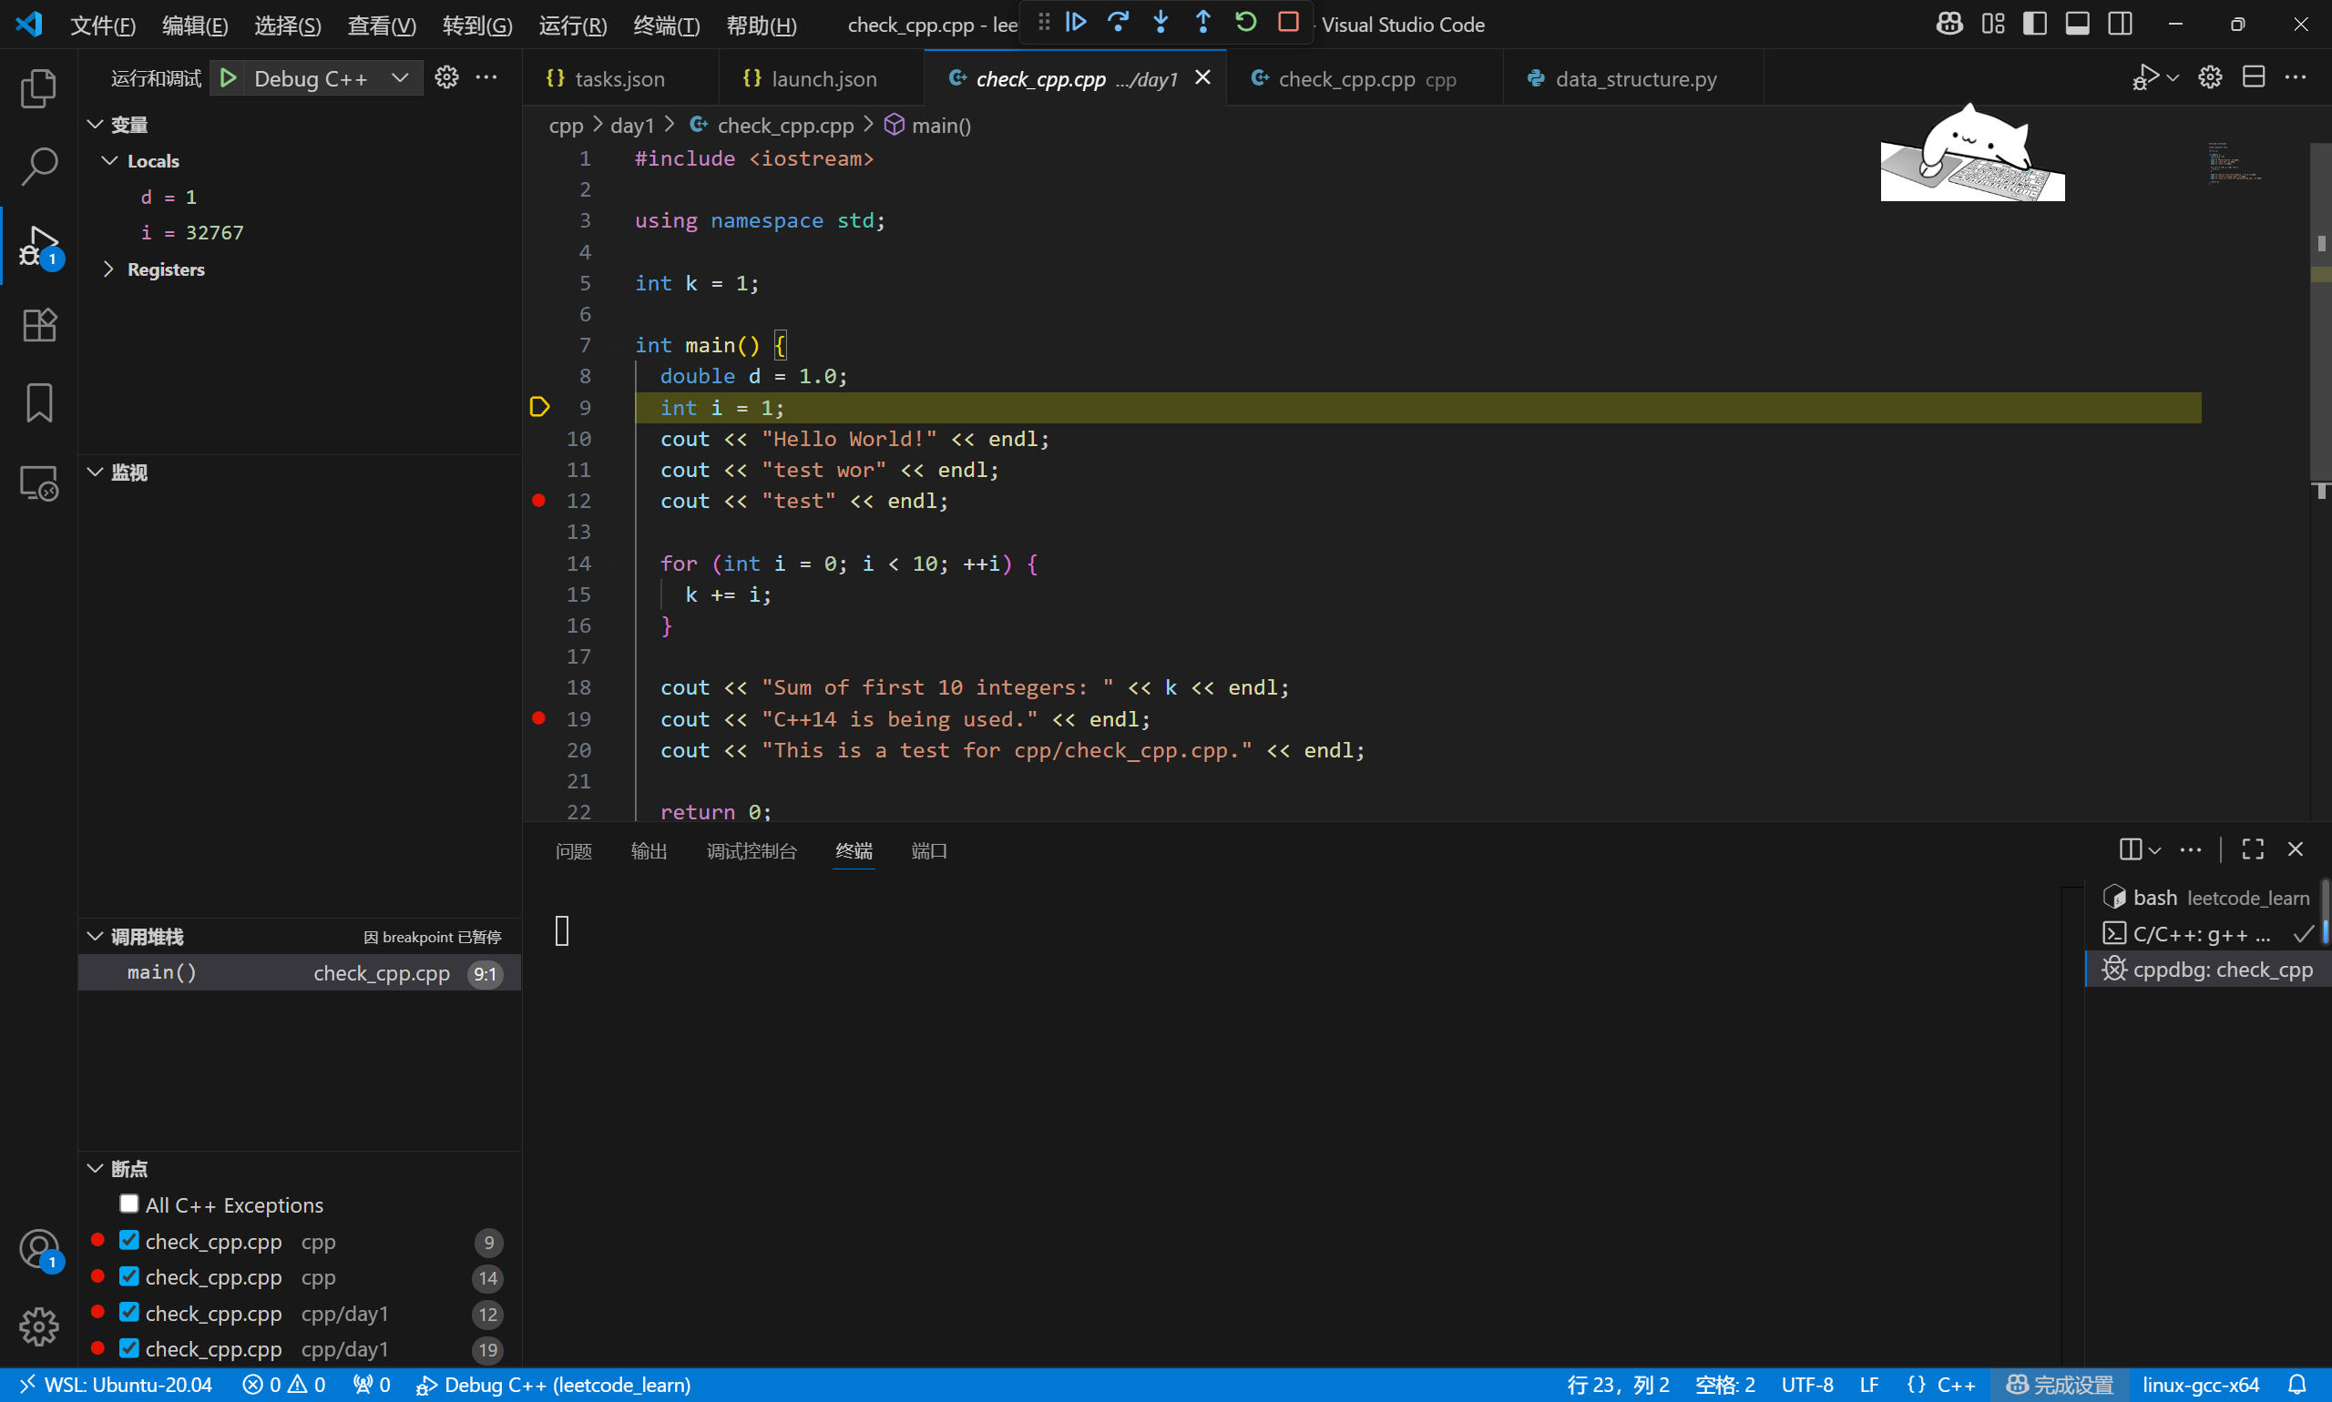This screenshot has height=1402, width=2332.
Task: Open Copilot icon in title bar
Action: click(x=1949, y=24)
